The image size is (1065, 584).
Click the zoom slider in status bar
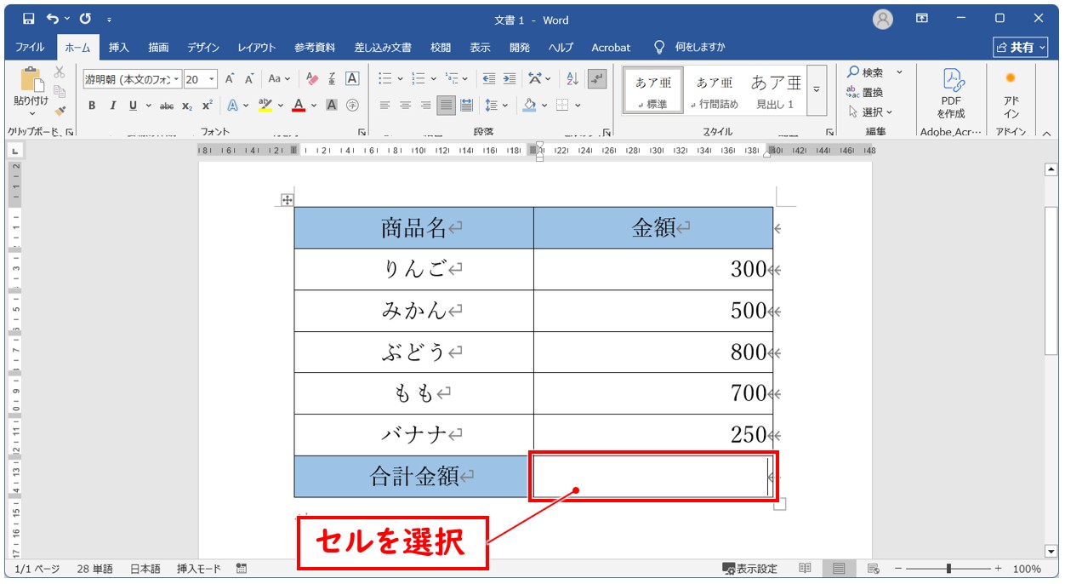tap(948, 569)
